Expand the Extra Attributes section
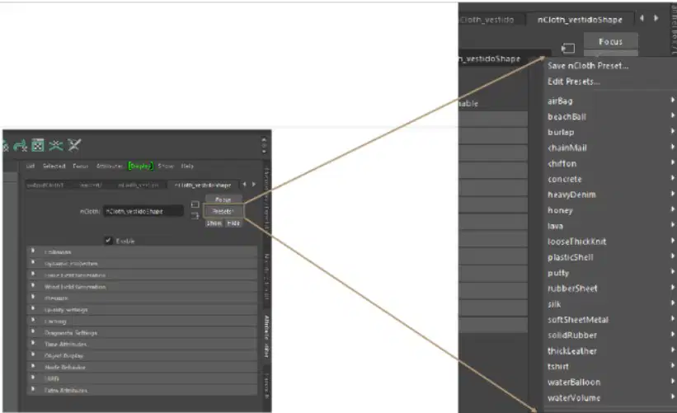Screen dimensions: 677x413 tap(142, 390)
